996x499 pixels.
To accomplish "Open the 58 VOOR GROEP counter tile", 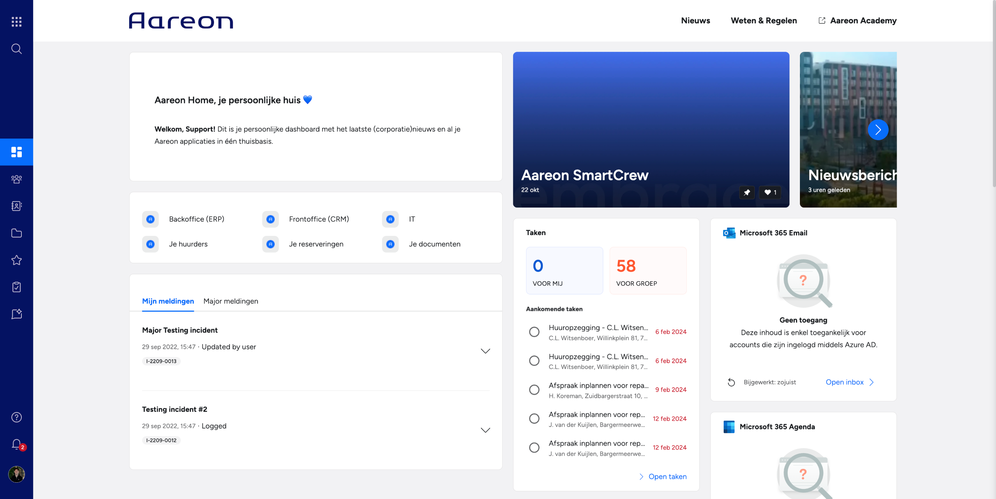I will (648, 271).
